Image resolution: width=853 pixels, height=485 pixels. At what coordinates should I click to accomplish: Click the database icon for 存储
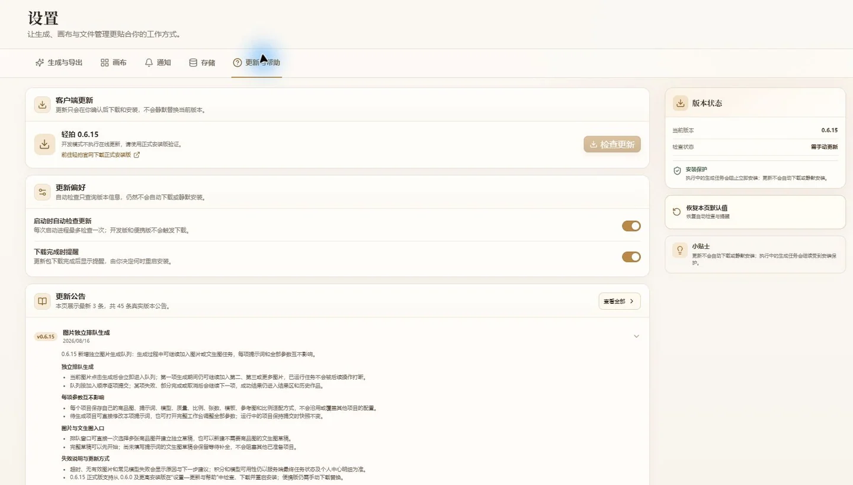pyautogui.click(x=193, y=63)
